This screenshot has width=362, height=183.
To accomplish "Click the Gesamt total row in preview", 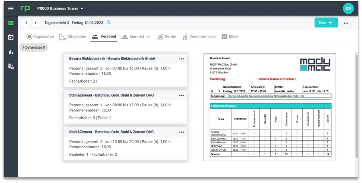I will pos(270,154).
